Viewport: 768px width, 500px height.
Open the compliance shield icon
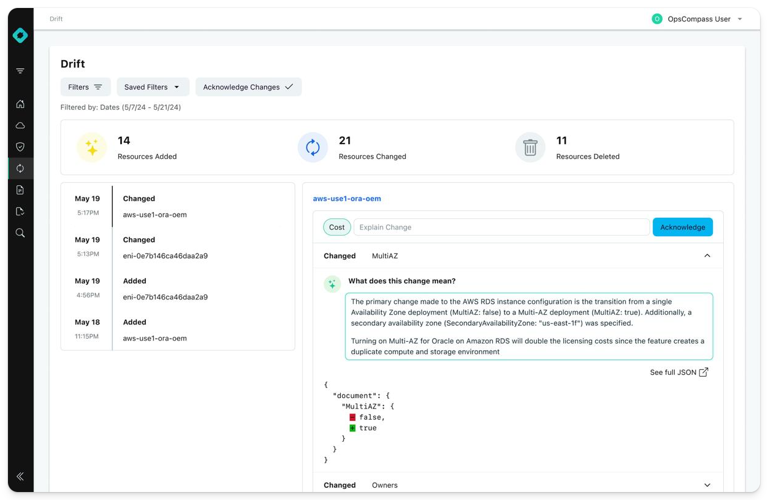pos(20,147)
